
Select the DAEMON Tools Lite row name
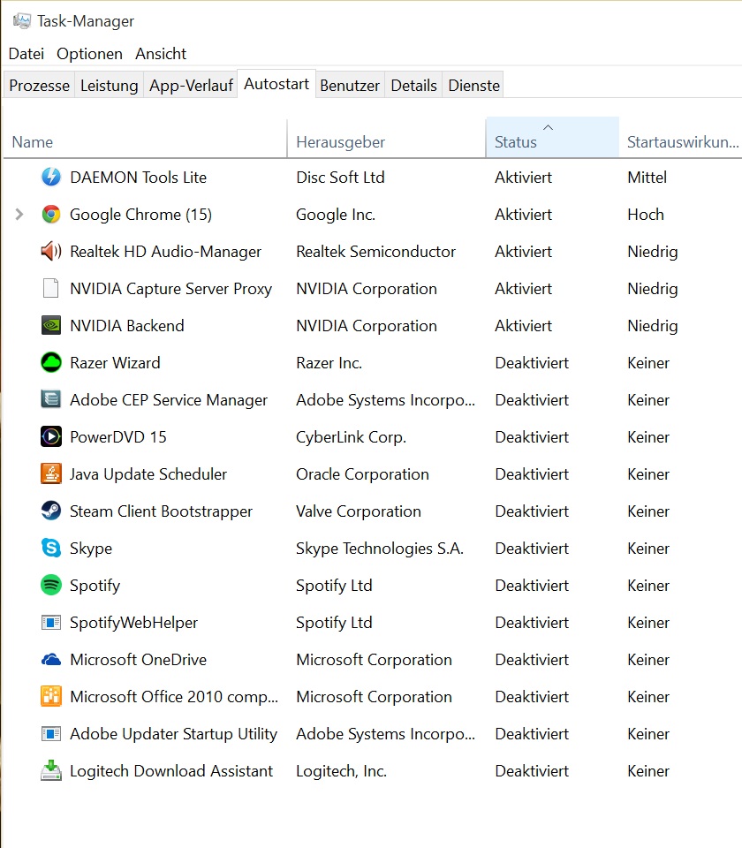tap(139, 177)
